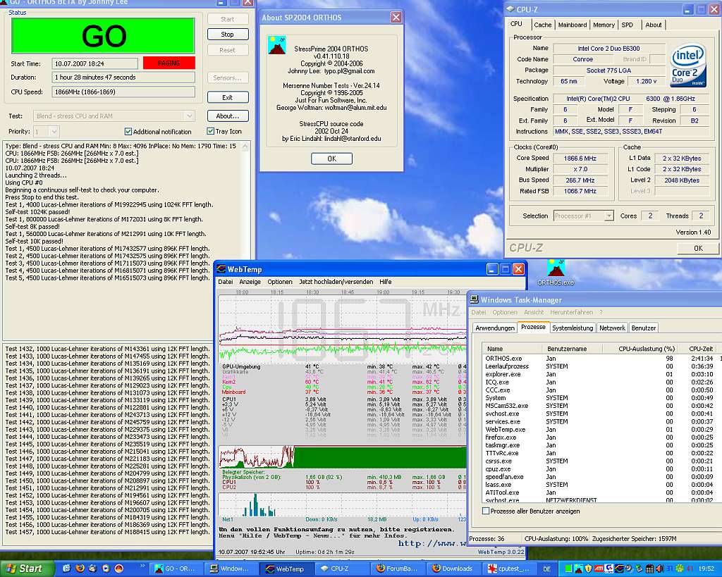Open the Anwendungen tab in Task-Manager
The height and width of the screenshot is (577, 722).
click(x=495, y=328)
